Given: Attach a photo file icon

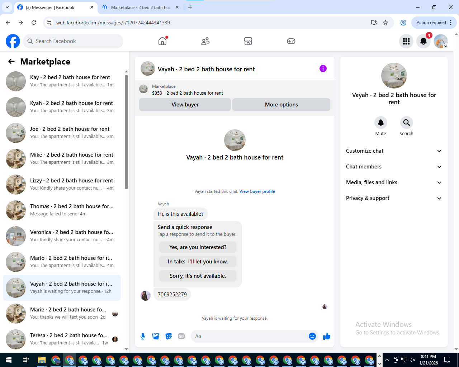Looking at the screenshot, I should coord(156,336).
